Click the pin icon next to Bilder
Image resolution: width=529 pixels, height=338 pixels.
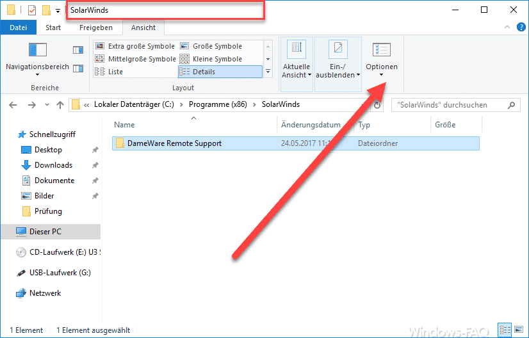click(95, 196)
